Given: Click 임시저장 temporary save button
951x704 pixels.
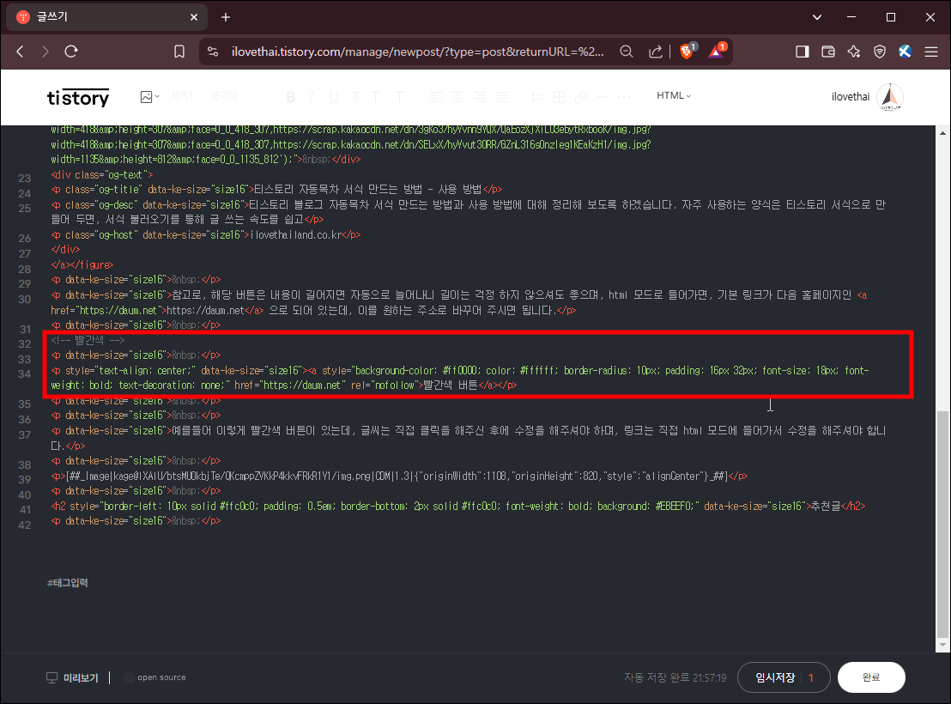Looking at the screenshot, I should [x=775, y=677].
